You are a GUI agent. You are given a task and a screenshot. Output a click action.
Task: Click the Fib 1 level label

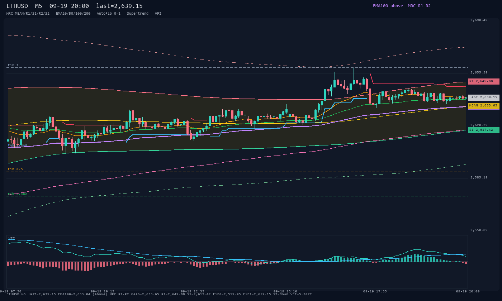(13, 66)
